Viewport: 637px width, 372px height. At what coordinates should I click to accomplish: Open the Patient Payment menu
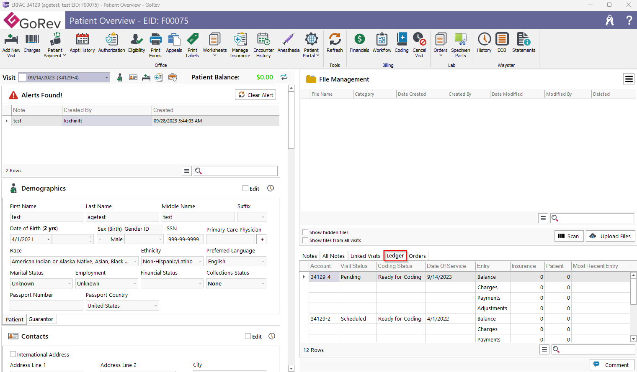click(55, 45)
